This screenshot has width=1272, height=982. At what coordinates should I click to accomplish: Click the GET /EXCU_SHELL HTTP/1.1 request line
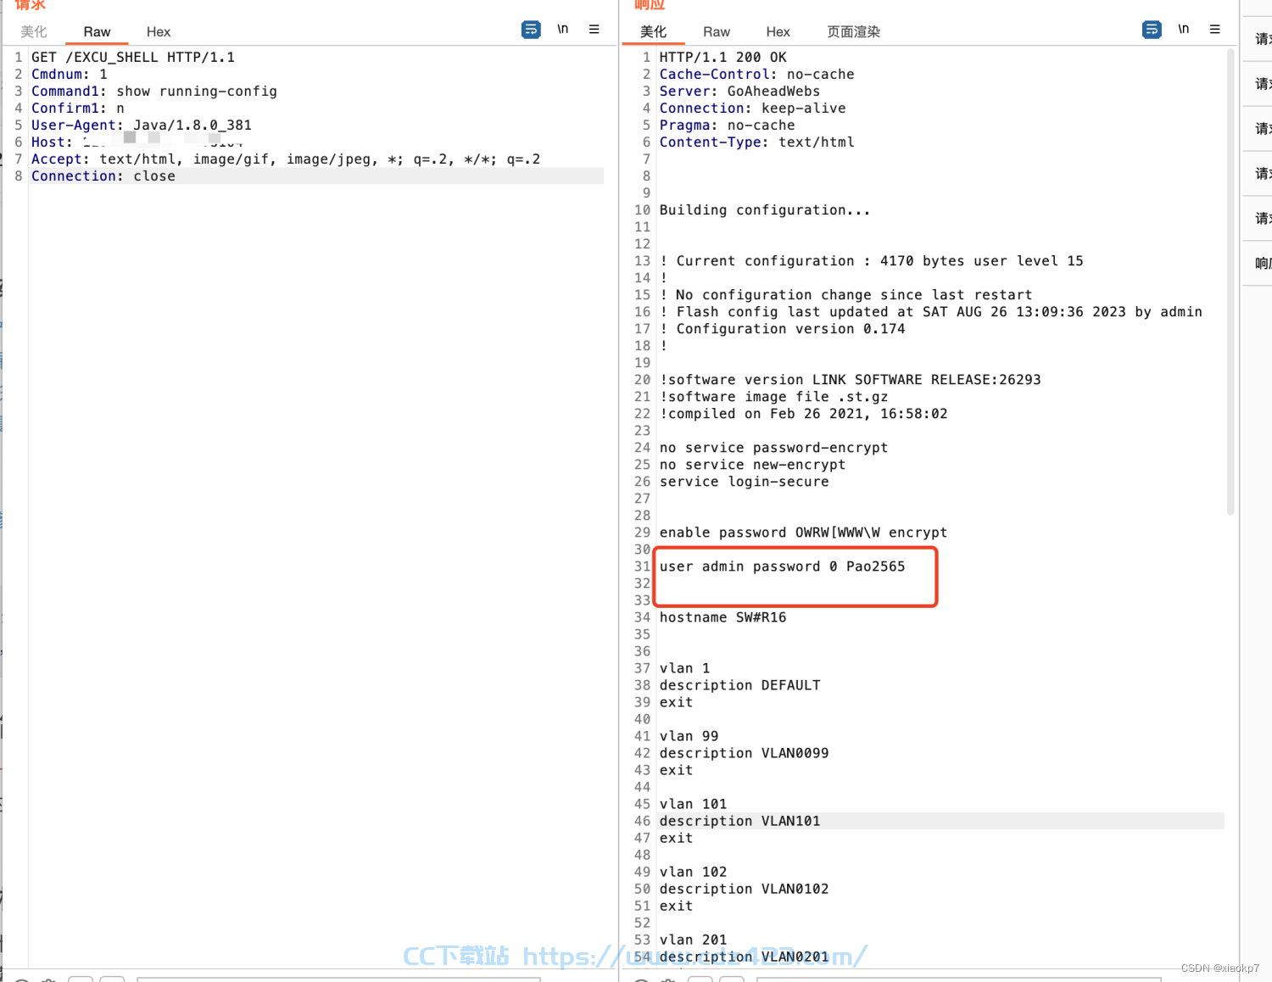133,58
